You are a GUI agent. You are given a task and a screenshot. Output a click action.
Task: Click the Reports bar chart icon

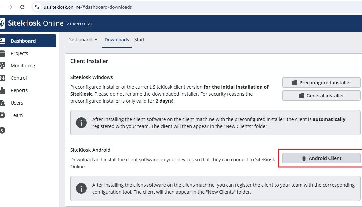coord(3,90)
